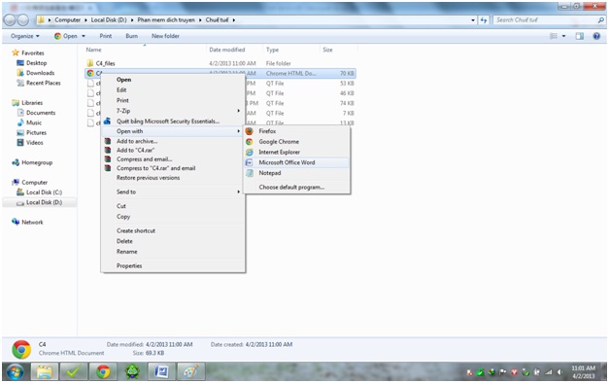Sort by the Size column header
The height and width of the screenshot is (383, 609).
[327, 50]
